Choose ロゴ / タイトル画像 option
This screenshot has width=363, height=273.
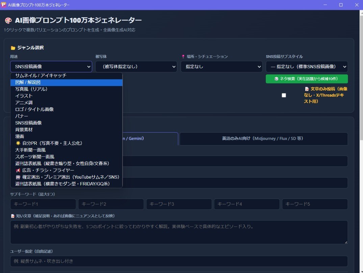[x=67, y=109]
